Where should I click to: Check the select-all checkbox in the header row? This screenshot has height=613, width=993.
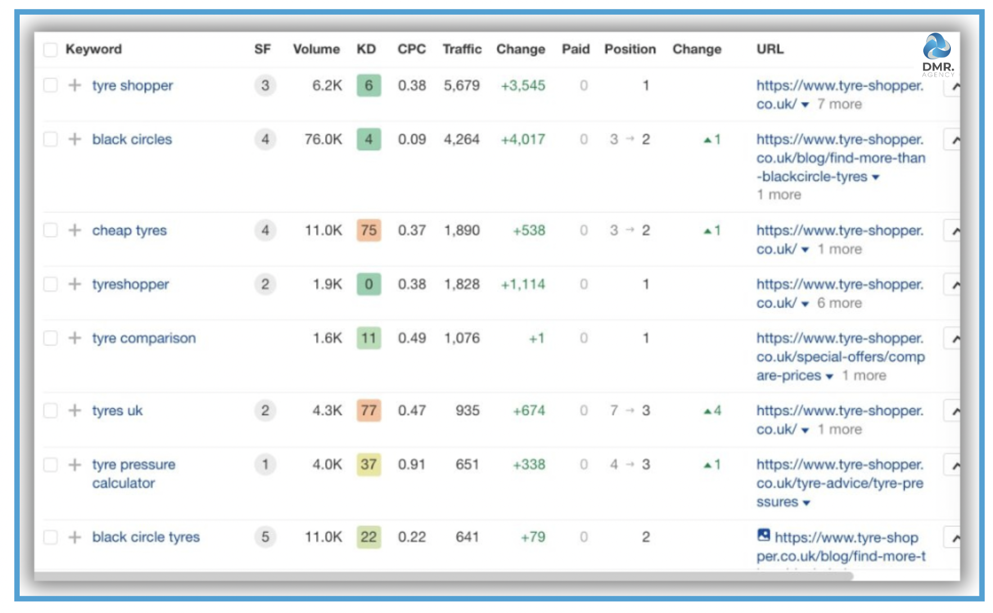50,49
